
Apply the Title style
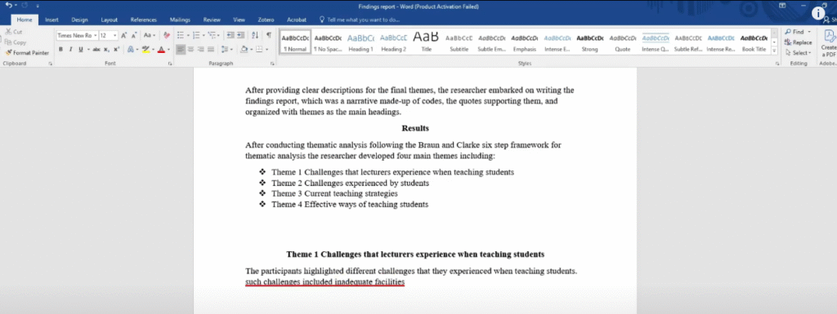click(427, 42)
